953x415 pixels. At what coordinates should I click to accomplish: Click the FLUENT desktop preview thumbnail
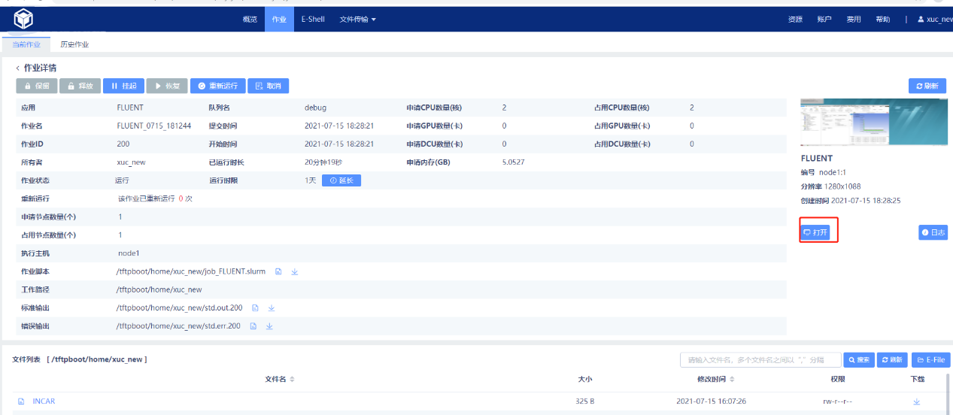pos(873,122)
